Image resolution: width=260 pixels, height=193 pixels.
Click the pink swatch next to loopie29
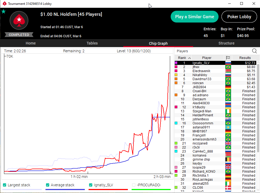point(176,167)
